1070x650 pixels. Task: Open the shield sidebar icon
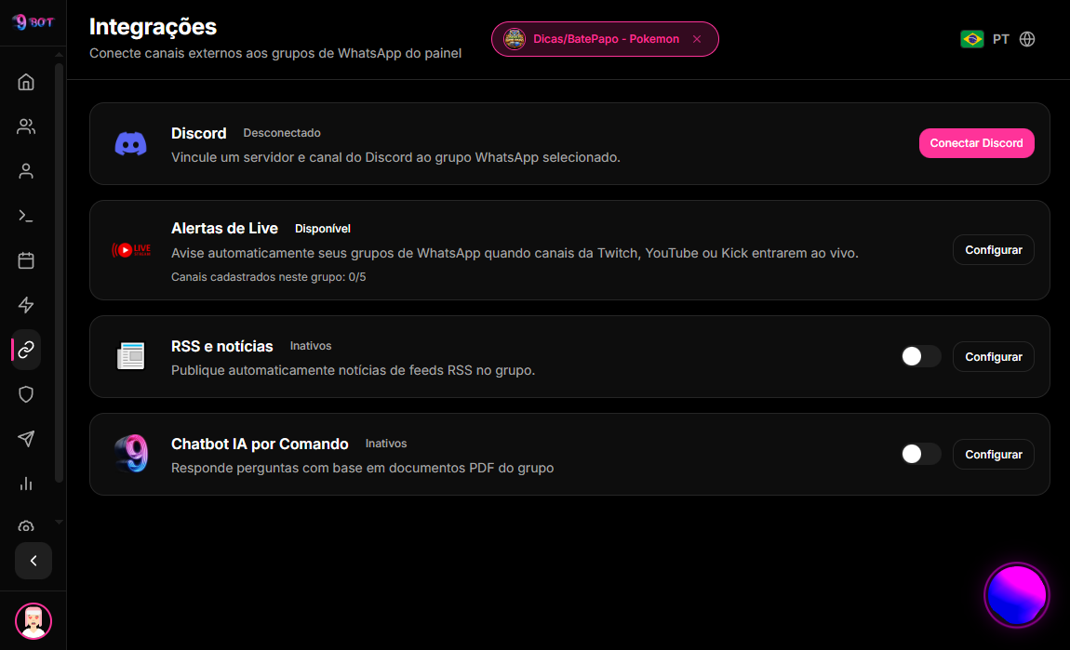tap(26, 394)
